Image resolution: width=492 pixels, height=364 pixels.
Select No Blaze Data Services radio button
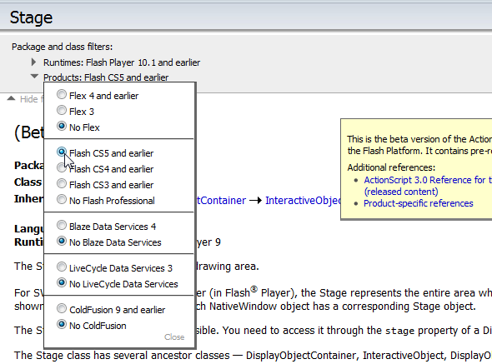62,241
